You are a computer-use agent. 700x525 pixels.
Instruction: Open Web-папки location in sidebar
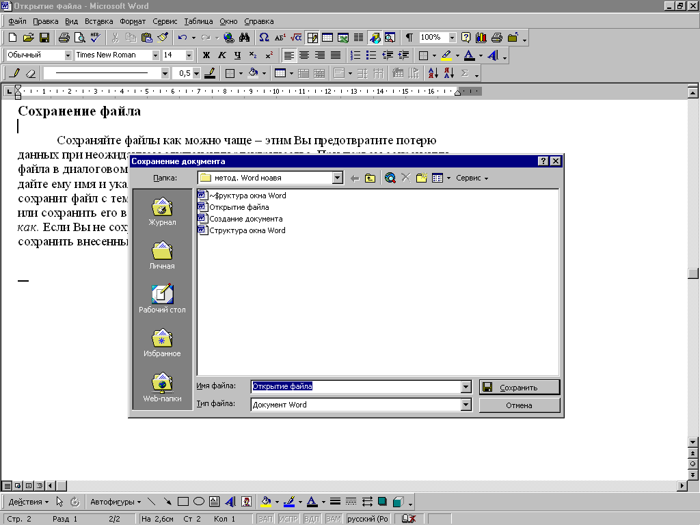click(x=162, y=387)
